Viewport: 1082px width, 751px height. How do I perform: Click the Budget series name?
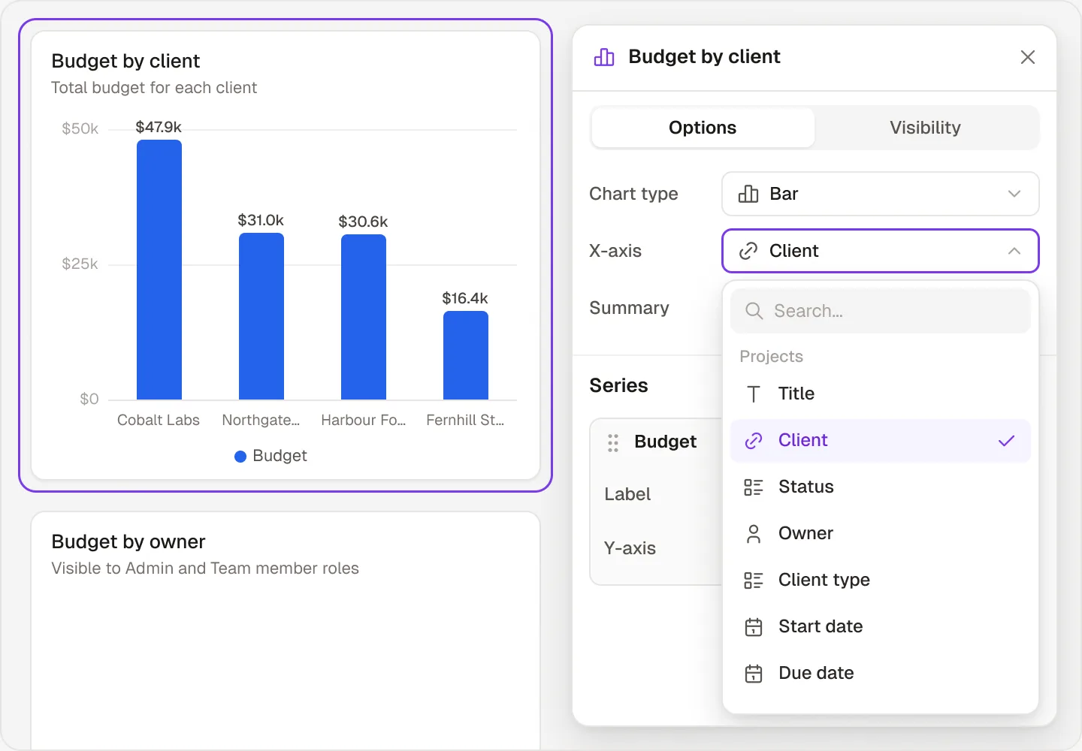point(665,442)
